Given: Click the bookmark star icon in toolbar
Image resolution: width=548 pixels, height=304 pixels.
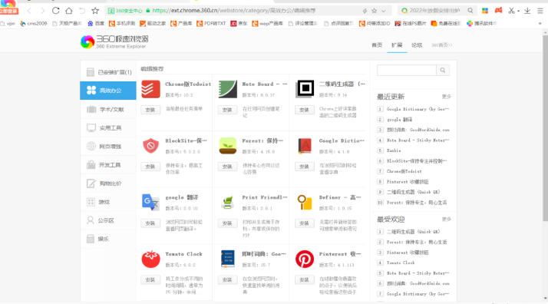Looking at the screenshot, I should click(x=95, y=11).
